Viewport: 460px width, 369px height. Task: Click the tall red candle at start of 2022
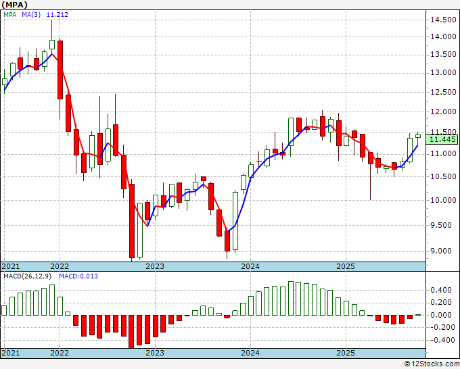(x=60, y=70)
